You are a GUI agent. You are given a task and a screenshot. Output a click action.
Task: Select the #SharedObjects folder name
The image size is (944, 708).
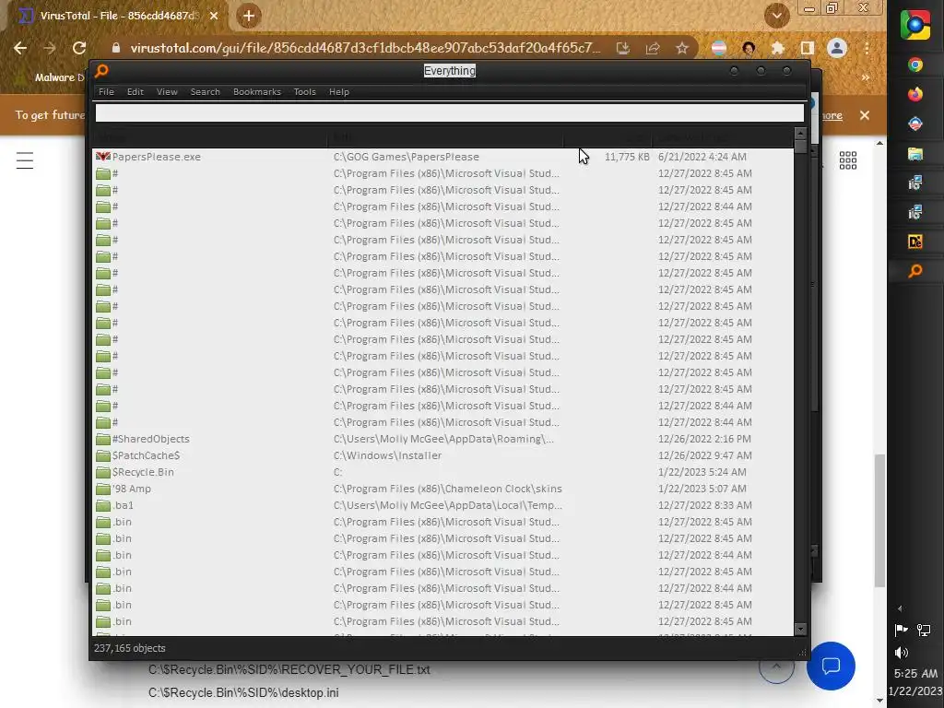point(151,439)
